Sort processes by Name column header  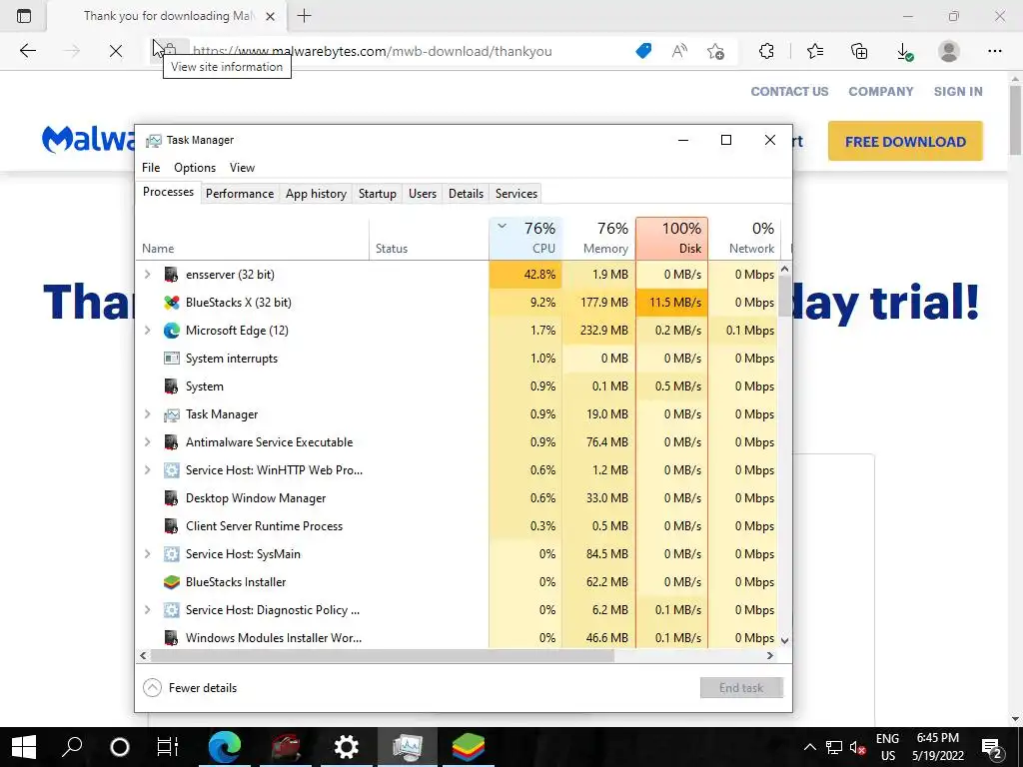tap(253, 238)
